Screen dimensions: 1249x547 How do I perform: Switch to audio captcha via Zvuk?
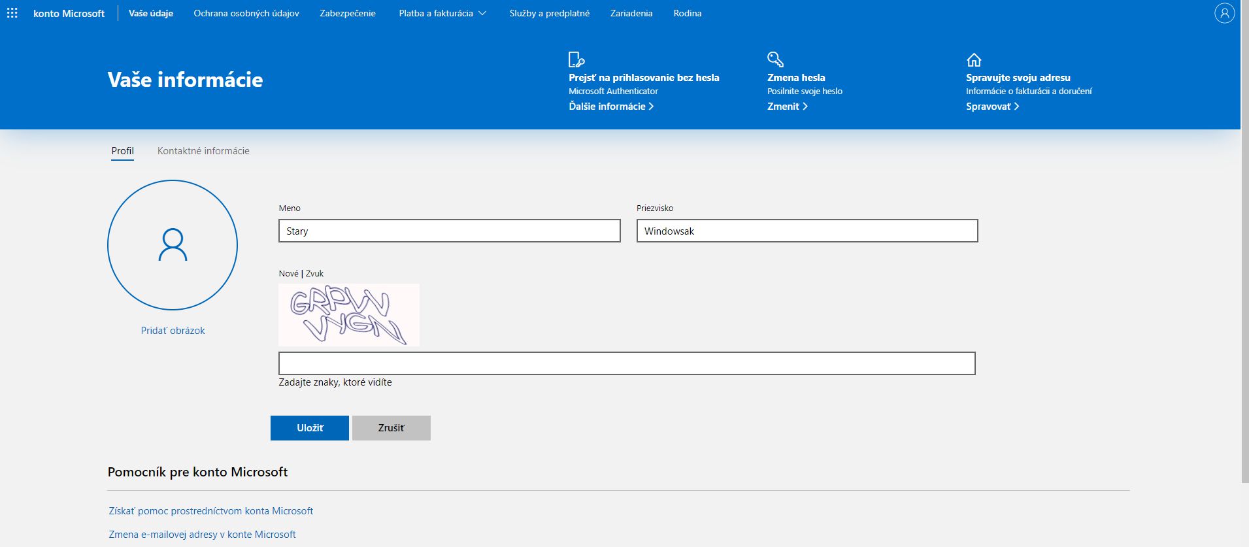[314, 274]
